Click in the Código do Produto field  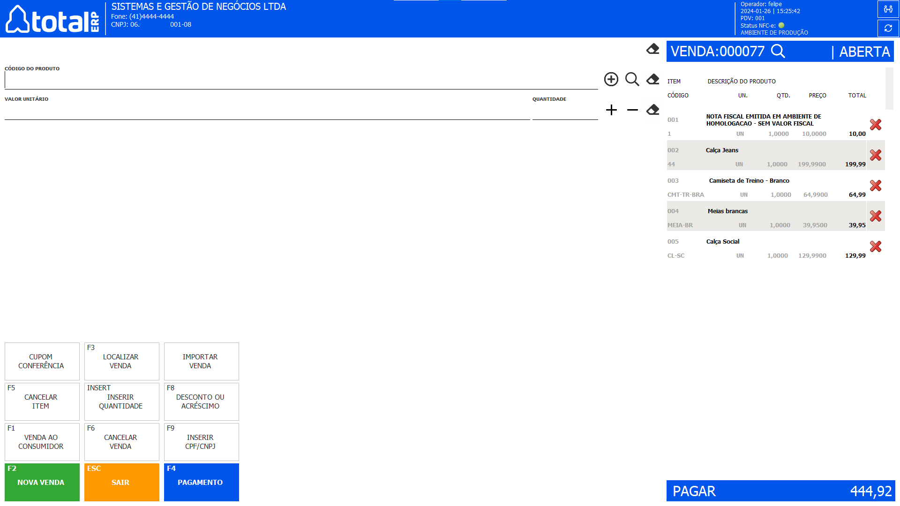click(x=300, y=81)
